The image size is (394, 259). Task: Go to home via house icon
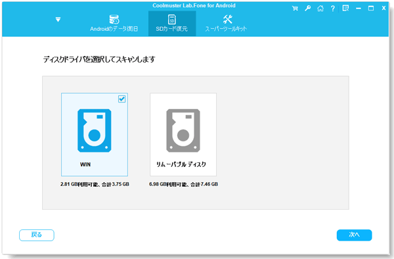click(320, 9)
